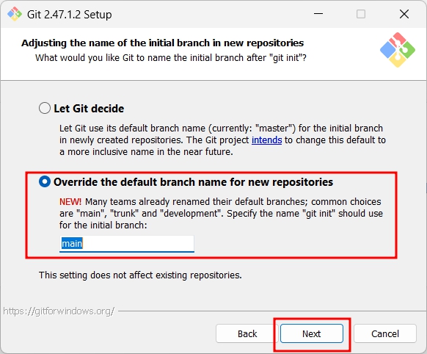Screen dimensions: 427x354
Task: Click the initial branch name input field
Action: pyautogui.click(x=127, y=244)
